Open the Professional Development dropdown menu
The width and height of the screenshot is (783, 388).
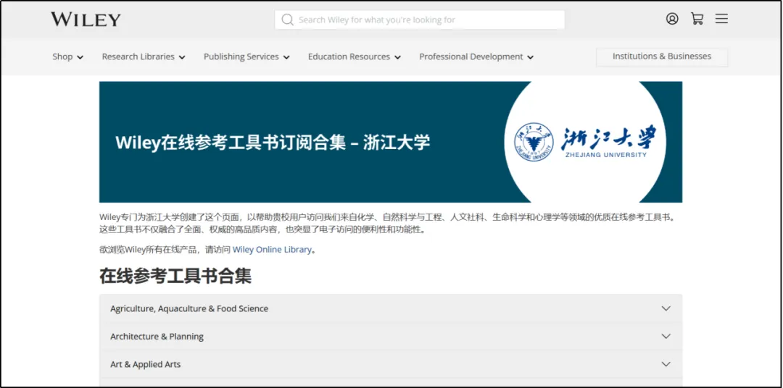(x=476, y=57)
